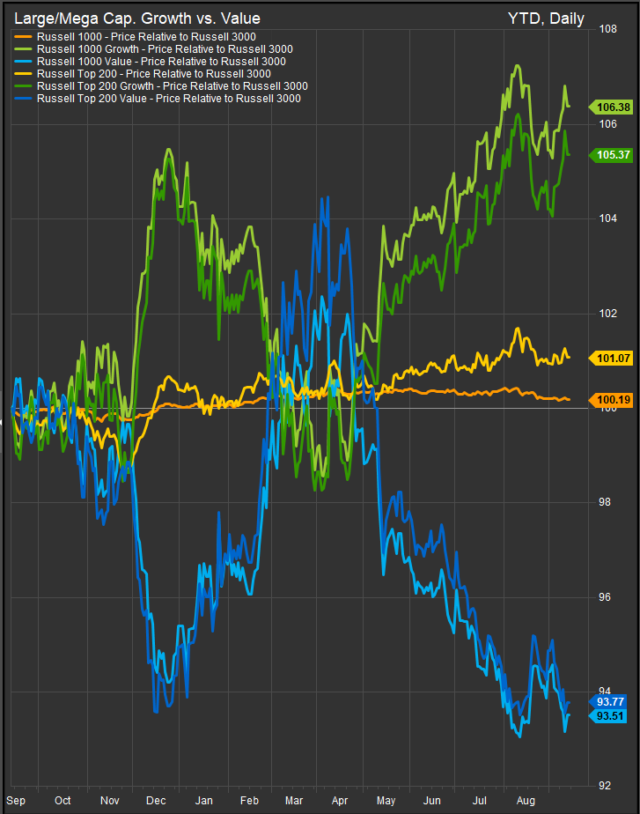Viewport: 640px width, 814px height.
Task: Click the Dec label on the time axis
Action: 158,801
